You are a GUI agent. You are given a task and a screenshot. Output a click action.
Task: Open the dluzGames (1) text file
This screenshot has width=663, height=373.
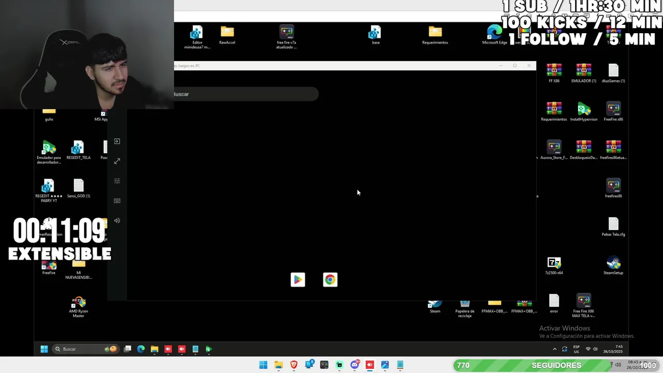[613, 73]
